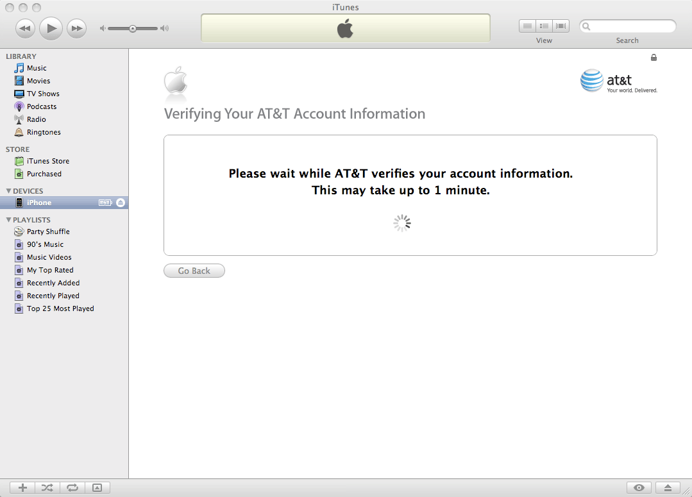Click the Play button

[51, 28]
